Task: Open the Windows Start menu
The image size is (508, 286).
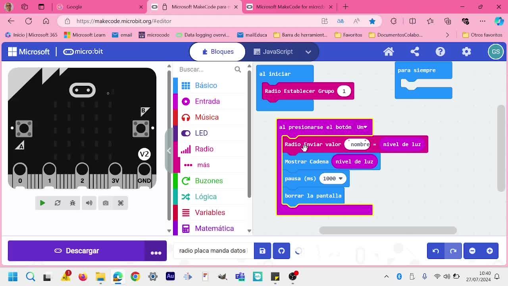Action: coord(13,276)
